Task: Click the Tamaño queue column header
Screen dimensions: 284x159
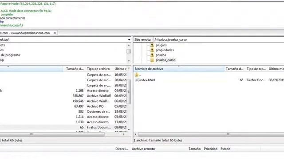Action: click(x=194, y=149)
